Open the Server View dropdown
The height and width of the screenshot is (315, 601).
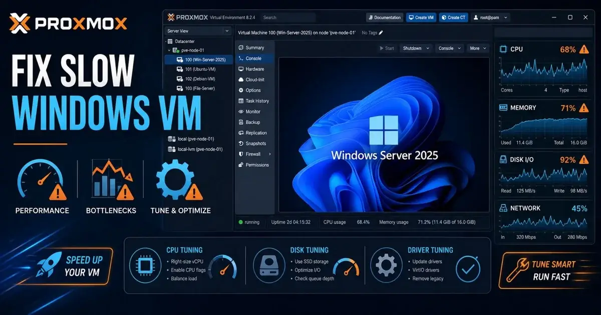(x=198, y=31)
